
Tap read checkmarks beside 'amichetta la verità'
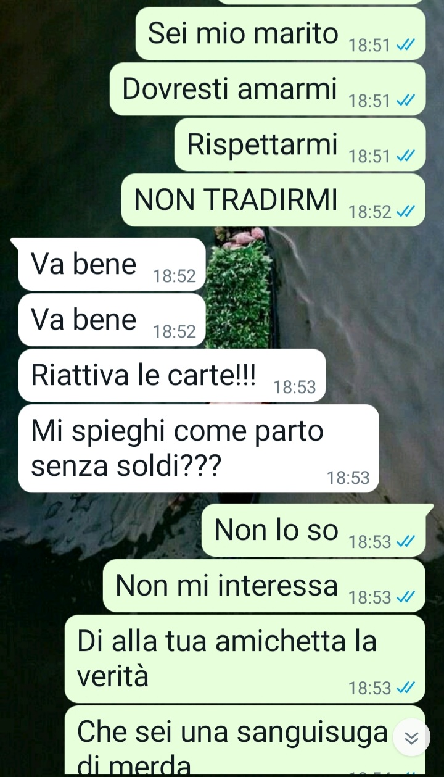406,688
